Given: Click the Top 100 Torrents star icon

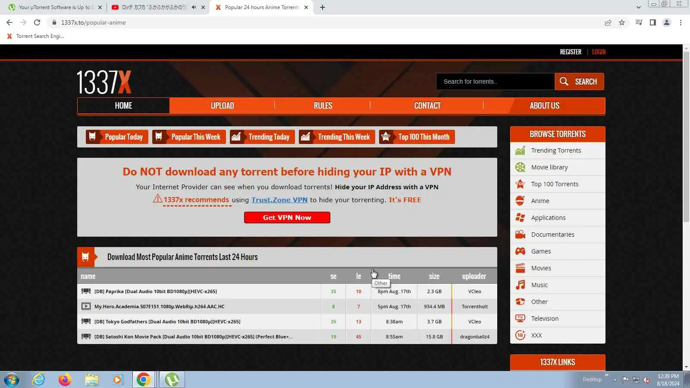Looking at the screenshot, I should [x=521, y=184].
